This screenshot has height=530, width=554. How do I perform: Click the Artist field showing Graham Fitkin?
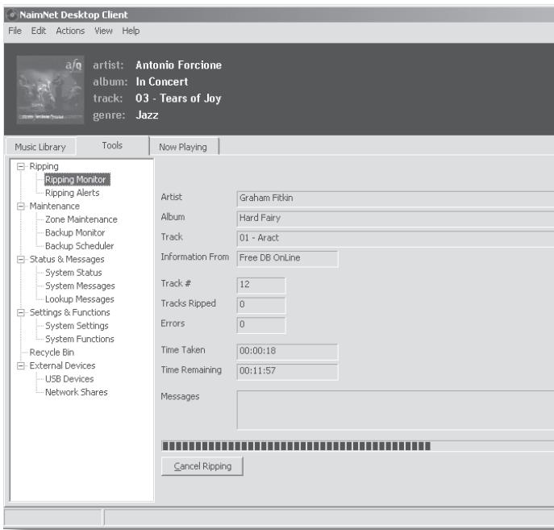point(394,199)
